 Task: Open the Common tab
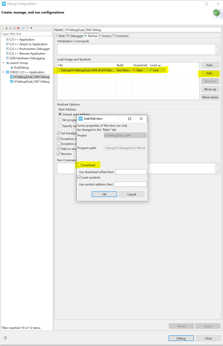coord(120,36)
